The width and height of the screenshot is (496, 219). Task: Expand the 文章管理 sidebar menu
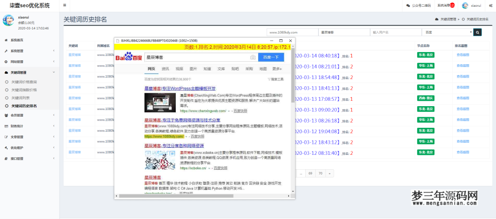pyautogui.click(x=30, y=137)
